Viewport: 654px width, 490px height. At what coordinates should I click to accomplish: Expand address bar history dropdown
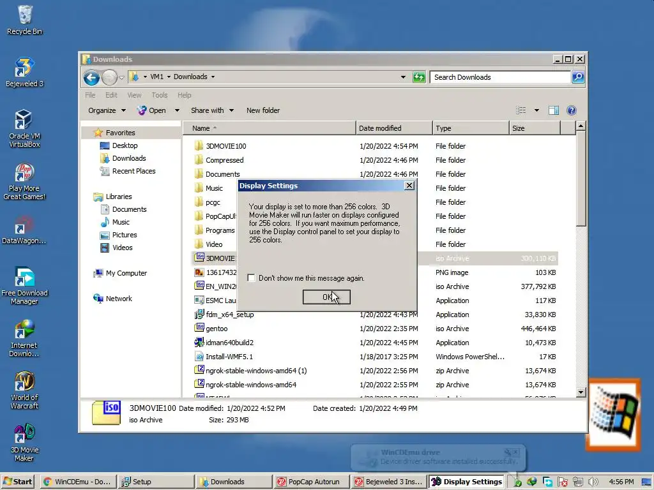pyautogui.click(x=403, y=77)
